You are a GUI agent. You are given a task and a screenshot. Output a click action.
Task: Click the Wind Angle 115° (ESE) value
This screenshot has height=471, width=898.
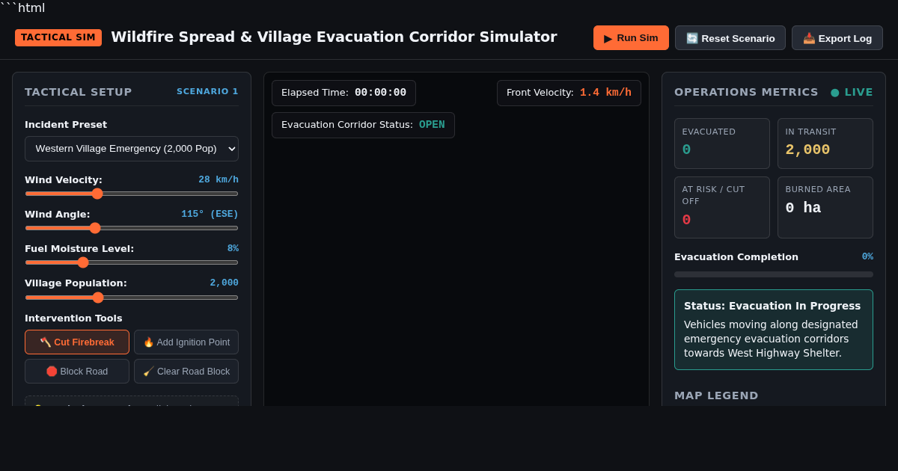click(210, 215)
